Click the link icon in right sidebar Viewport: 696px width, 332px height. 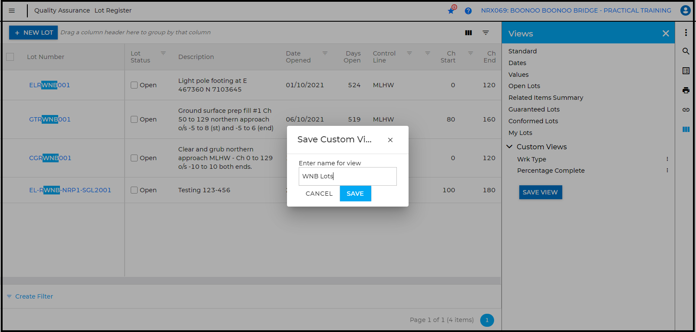click(686, 110)
